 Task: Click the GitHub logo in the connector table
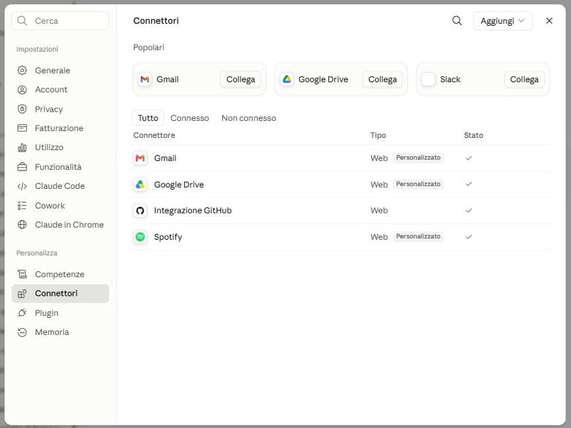click(140, 211)
